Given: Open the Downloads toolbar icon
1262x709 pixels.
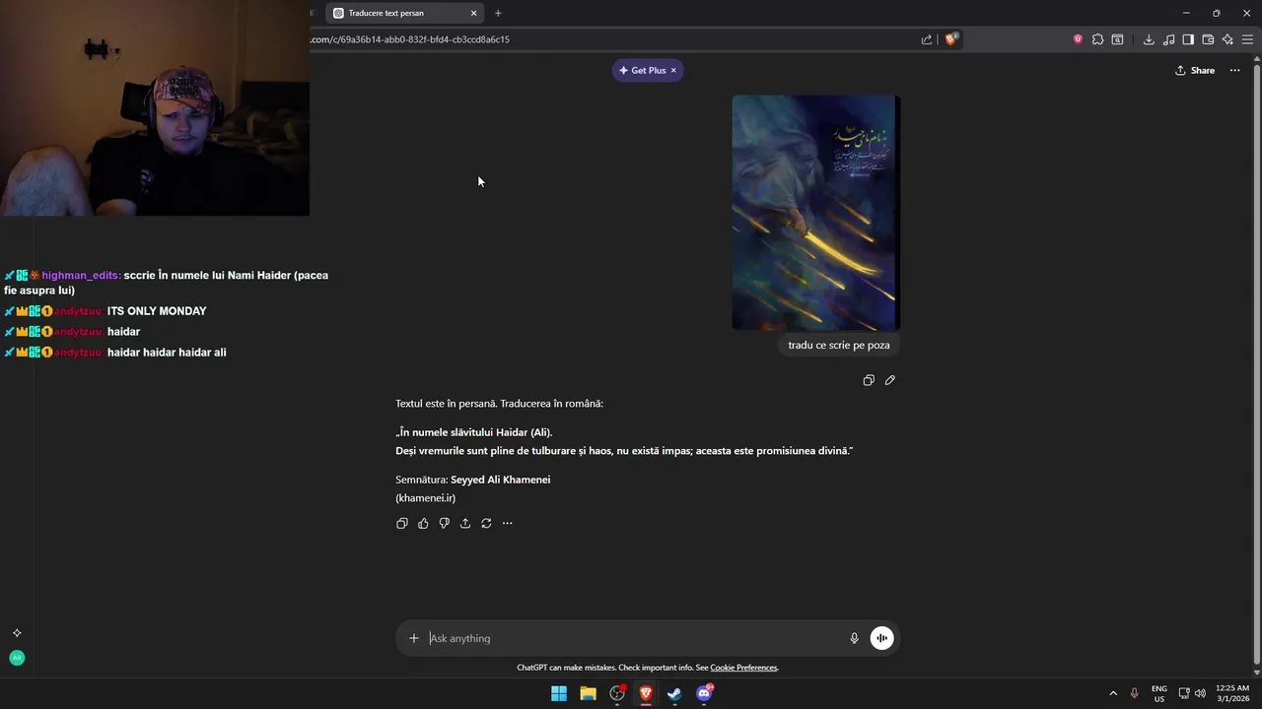Looking at the screenshot, I should point(1149,39).
